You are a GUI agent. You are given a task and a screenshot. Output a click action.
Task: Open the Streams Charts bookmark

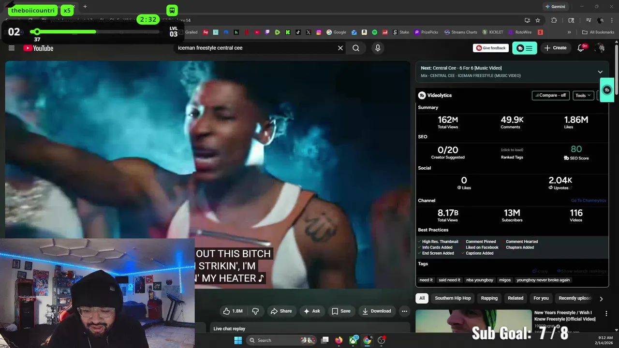pyautogui.click(x=460, y=32)
